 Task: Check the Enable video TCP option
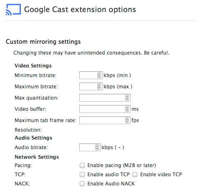[x=135, y=175]
